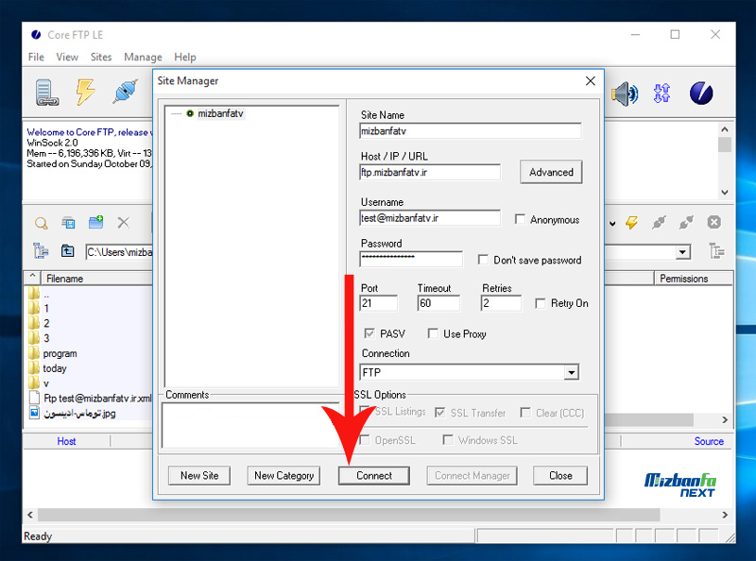This screenshot has height=561, width=756.
Task: Click the New Category button
Action: coord(284,476)
